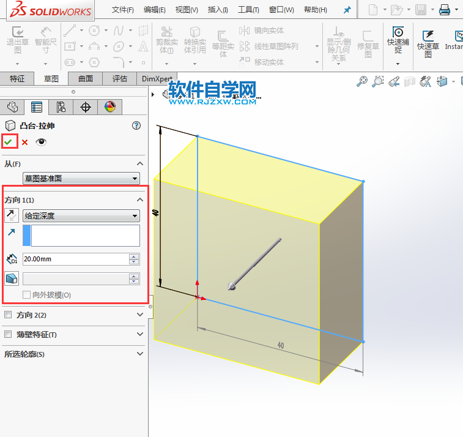This screenshot has height=437, width=463.
Task: Select the Corner Rectangle tool
Action: [70, 47]
